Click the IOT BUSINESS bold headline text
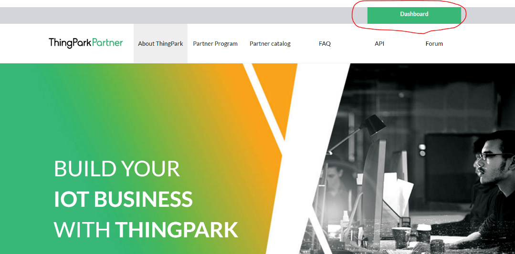 (x=123, y=199)
